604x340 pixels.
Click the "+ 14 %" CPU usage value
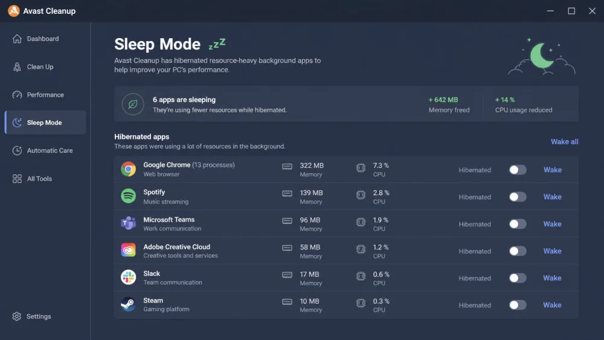pos(505,100)
